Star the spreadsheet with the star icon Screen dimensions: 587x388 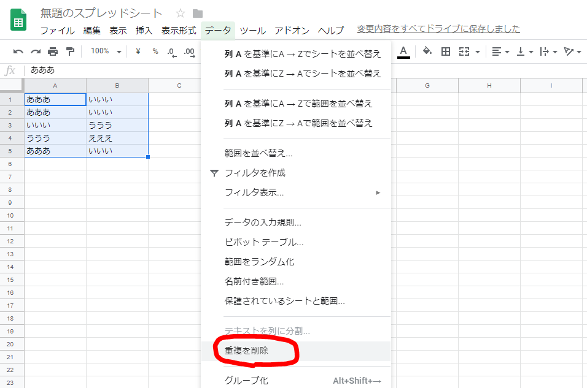point(181,14)
